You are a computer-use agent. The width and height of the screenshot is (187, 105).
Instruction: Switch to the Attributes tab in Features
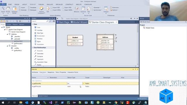(35, 72)
